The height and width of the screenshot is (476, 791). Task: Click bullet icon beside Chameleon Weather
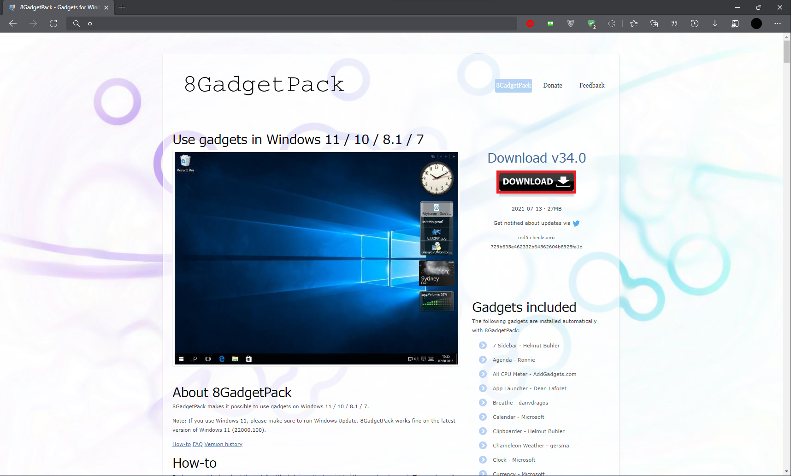click(483, 446)
